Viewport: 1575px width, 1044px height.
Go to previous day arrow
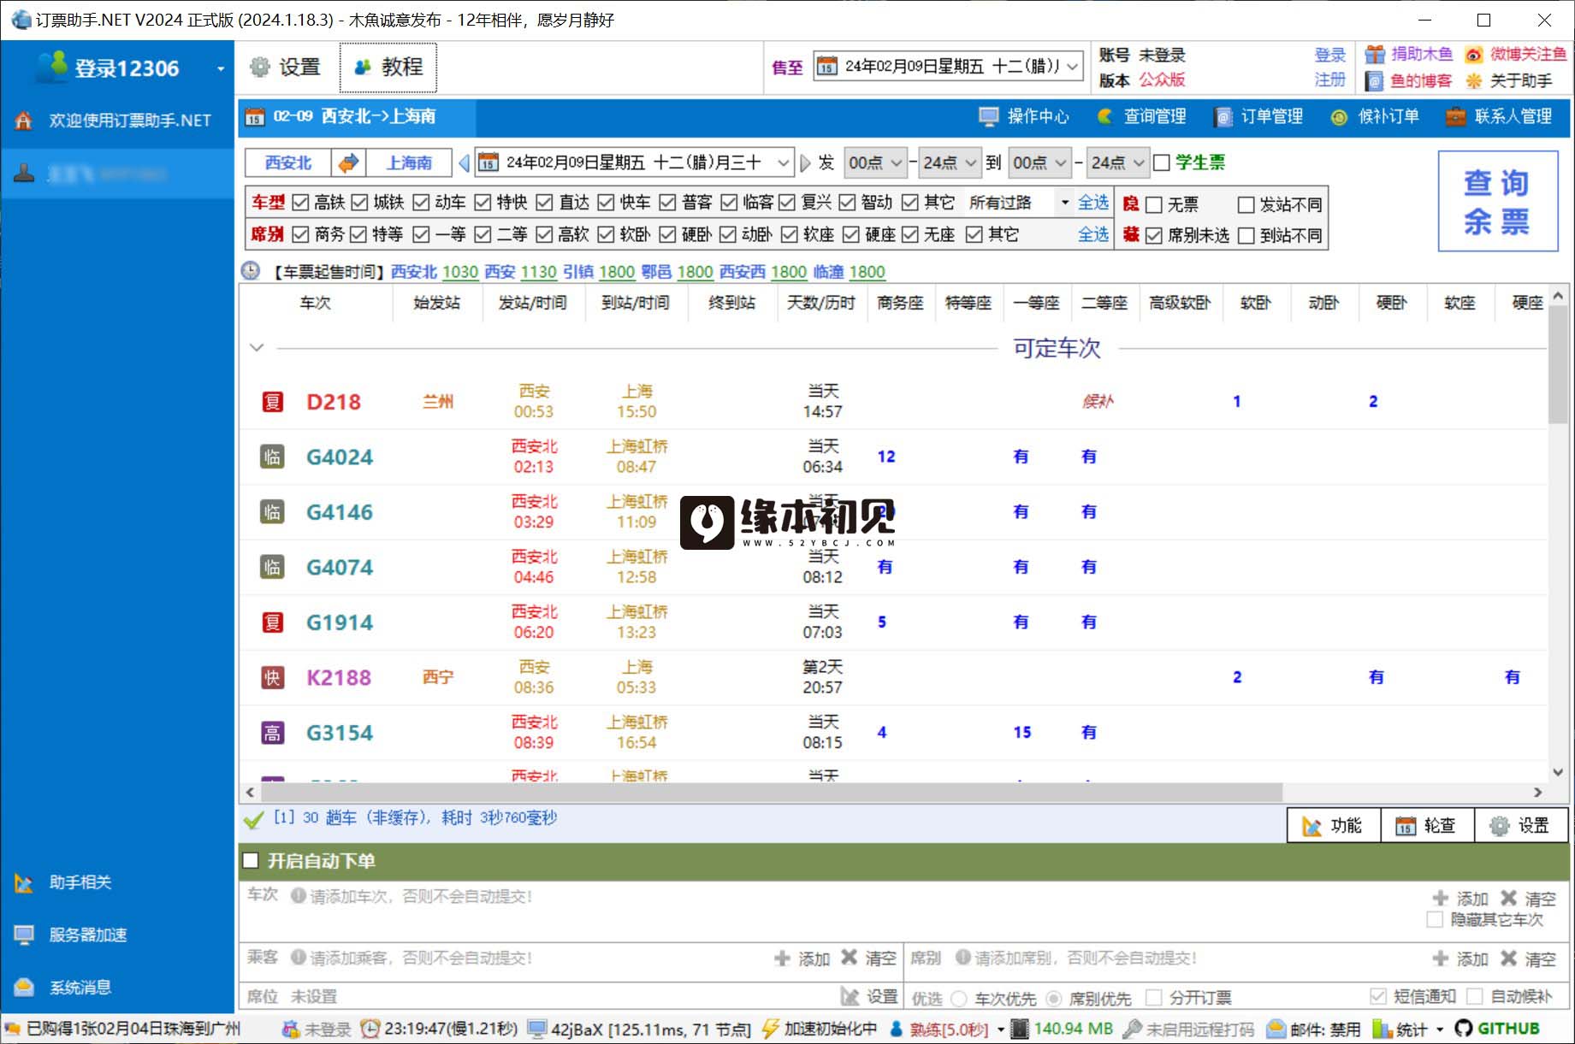(x=465, y=162)
